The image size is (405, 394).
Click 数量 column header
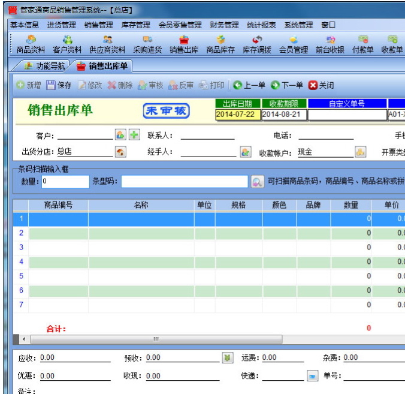point(351,205)
